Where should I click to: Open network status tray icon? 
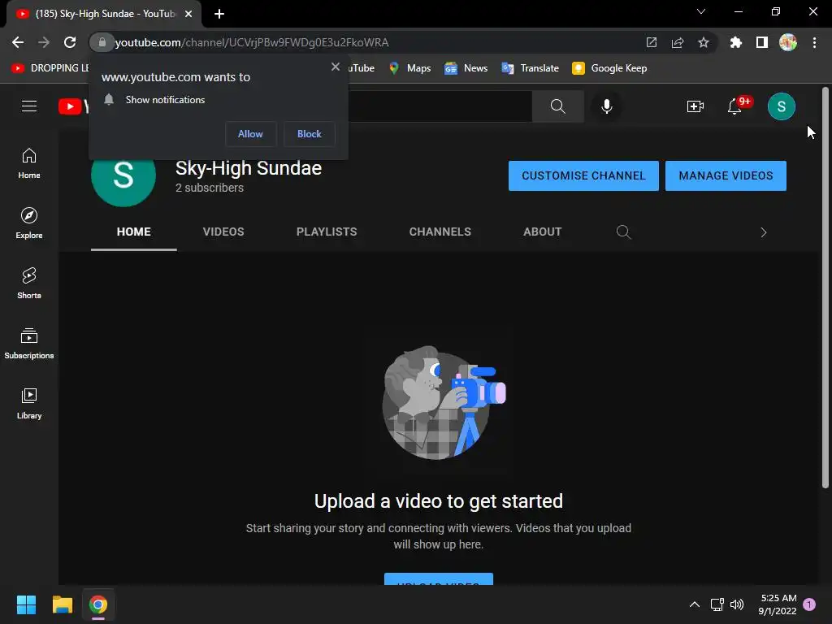(717, 604)
